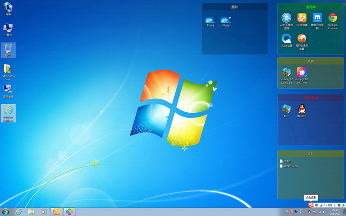Launch the 2345王牌浏览器 browser icon
This screenshot has width=346, height=216.
click(x=286, y=22)
